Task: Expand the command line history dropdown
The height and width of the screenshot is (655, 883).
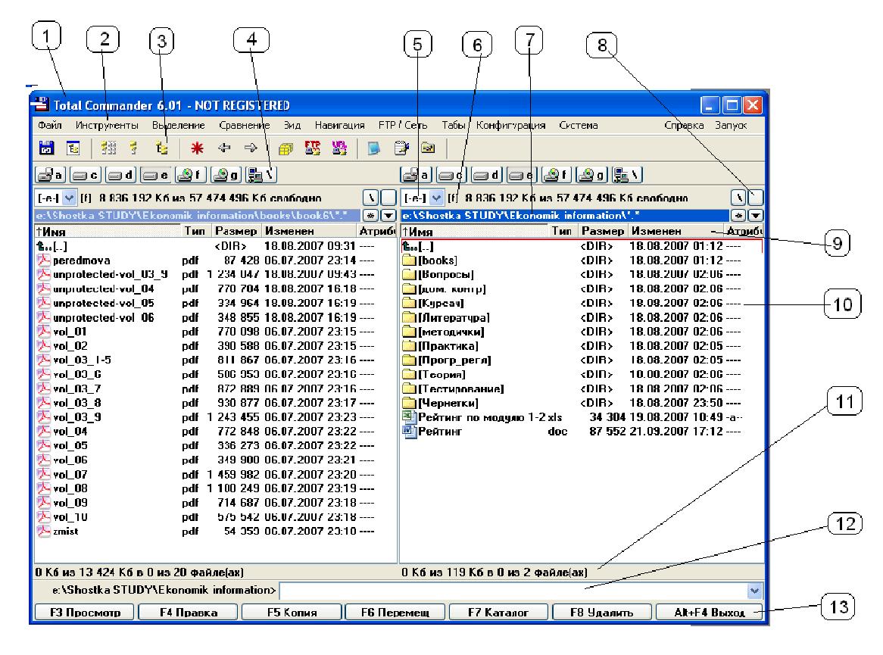Action: (754, 591)
